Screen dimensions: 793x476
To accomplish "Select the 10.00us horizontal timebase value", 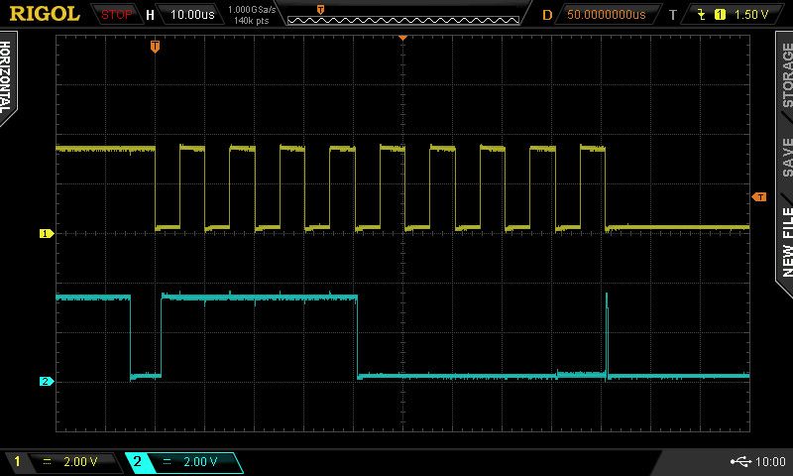I will coord(192,15).
